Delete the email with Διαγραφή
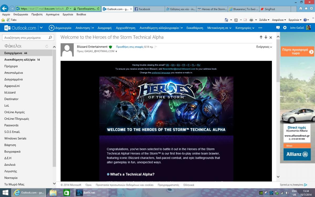This screenshot has height=197, width=315. [104, 28]
